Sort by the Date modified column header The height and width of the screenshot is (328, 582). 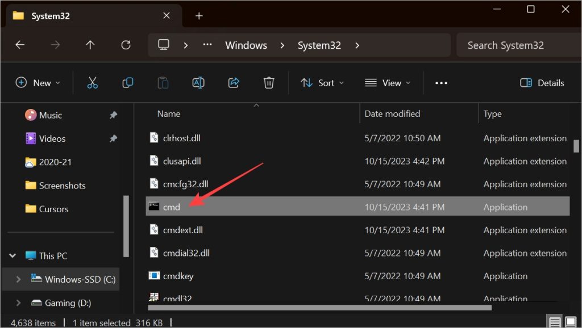[392, 113]
